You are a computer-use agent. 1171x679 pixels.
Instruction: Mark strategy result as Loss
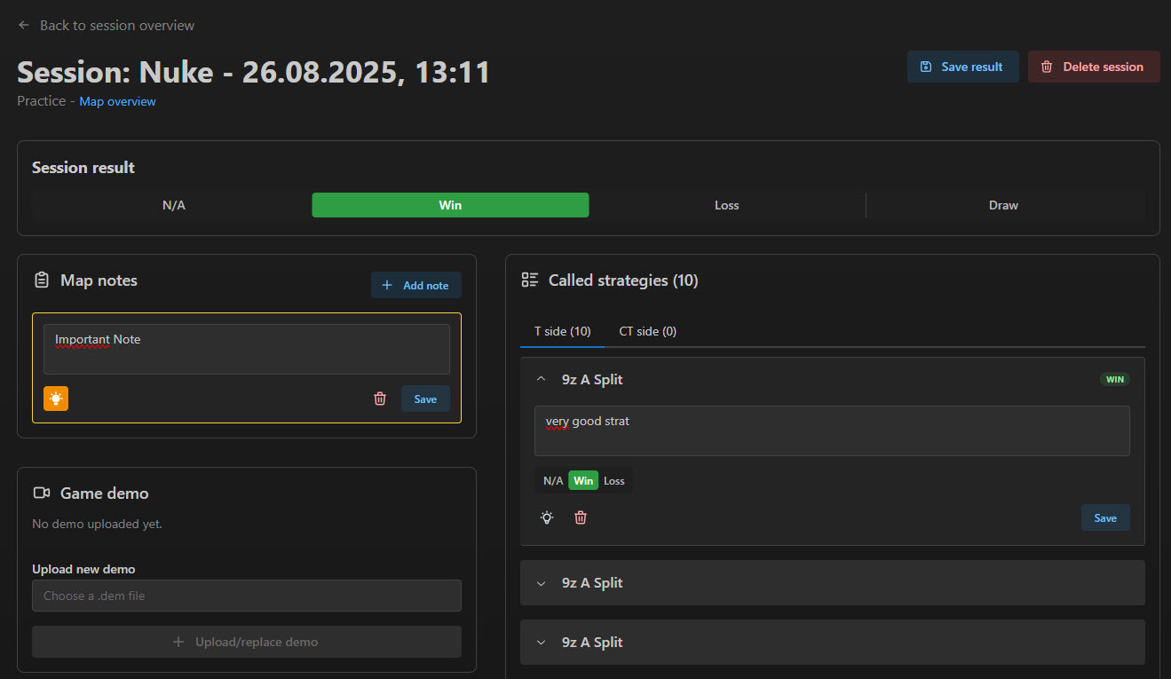613,481
